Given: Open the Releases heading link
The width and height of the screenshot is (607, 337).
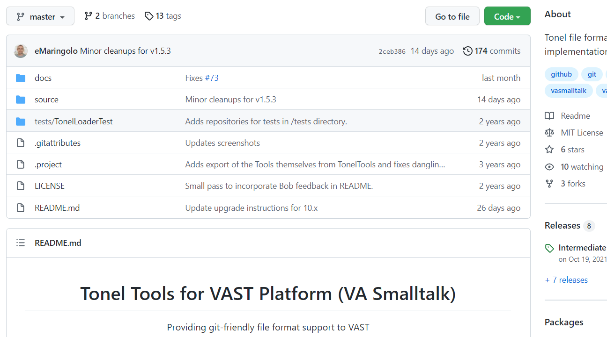Looking at the screenshot, I should coord(562,225).
